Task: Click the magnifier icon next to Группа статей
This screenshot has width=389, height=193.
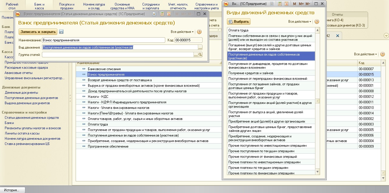Action: pos(200,54)
